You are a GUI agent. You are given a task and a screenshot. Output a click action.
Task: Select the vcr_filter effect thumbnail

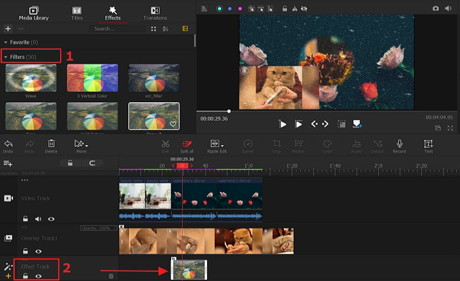[x=154, y=78]
